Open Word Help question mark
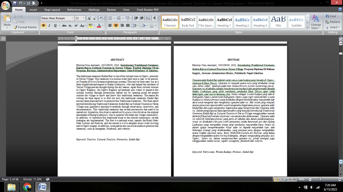 pyautogui.click(x=340, y=9)
